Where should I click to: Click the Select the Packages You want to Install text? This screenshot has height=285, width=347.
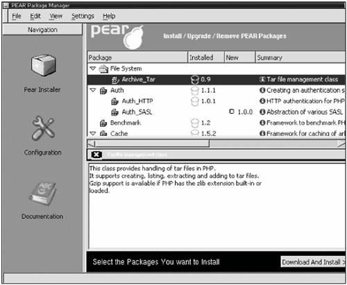[156, 262]
